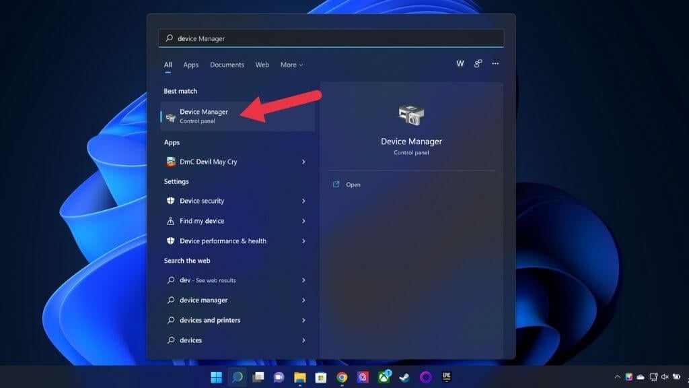689x388 pixels.
Task: Expand the device manager web suggestion arrow
Action: 303,300
